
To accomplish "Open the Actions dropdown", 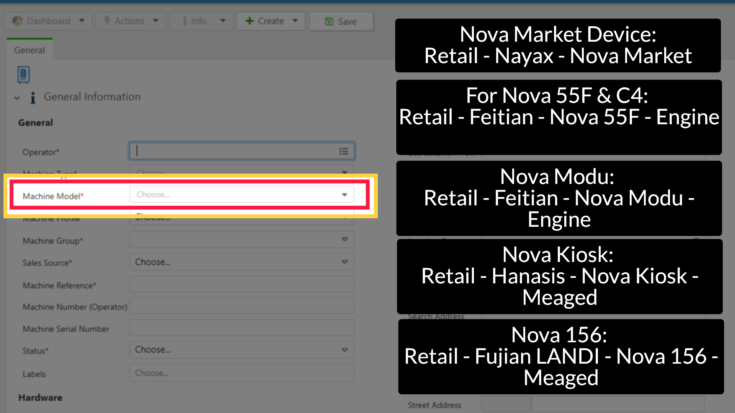I will tap(131, 21).
